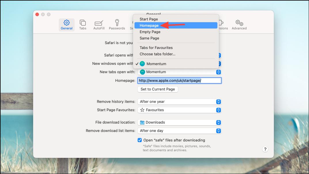
Task: Click the Downloads folder icon
Action: click(x=142, y=122)
